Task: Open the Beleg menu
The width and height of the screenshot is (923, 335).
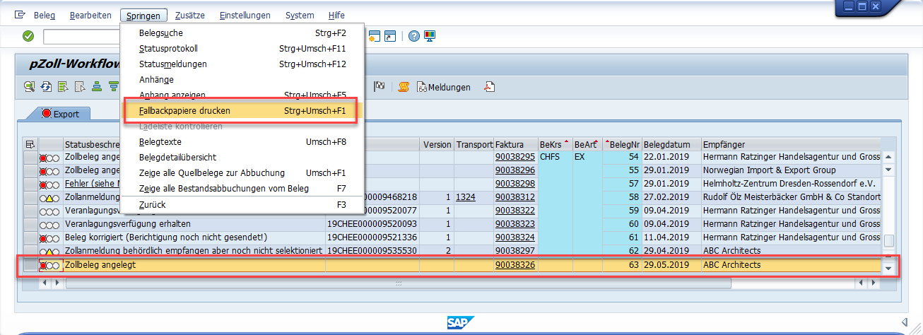Action: [x=45, y=15]
